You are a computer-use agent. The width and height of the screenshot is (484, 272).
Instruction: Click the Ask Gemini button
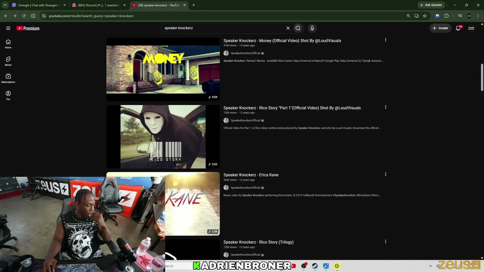point(431,5)
